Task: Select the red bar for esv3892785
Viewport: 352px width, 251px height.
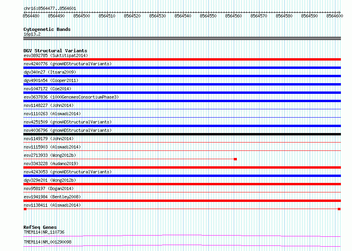Action: pos(182,59)
